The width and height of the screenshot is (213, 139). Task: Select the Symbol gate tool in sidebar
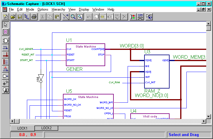[x=6, y=40]
